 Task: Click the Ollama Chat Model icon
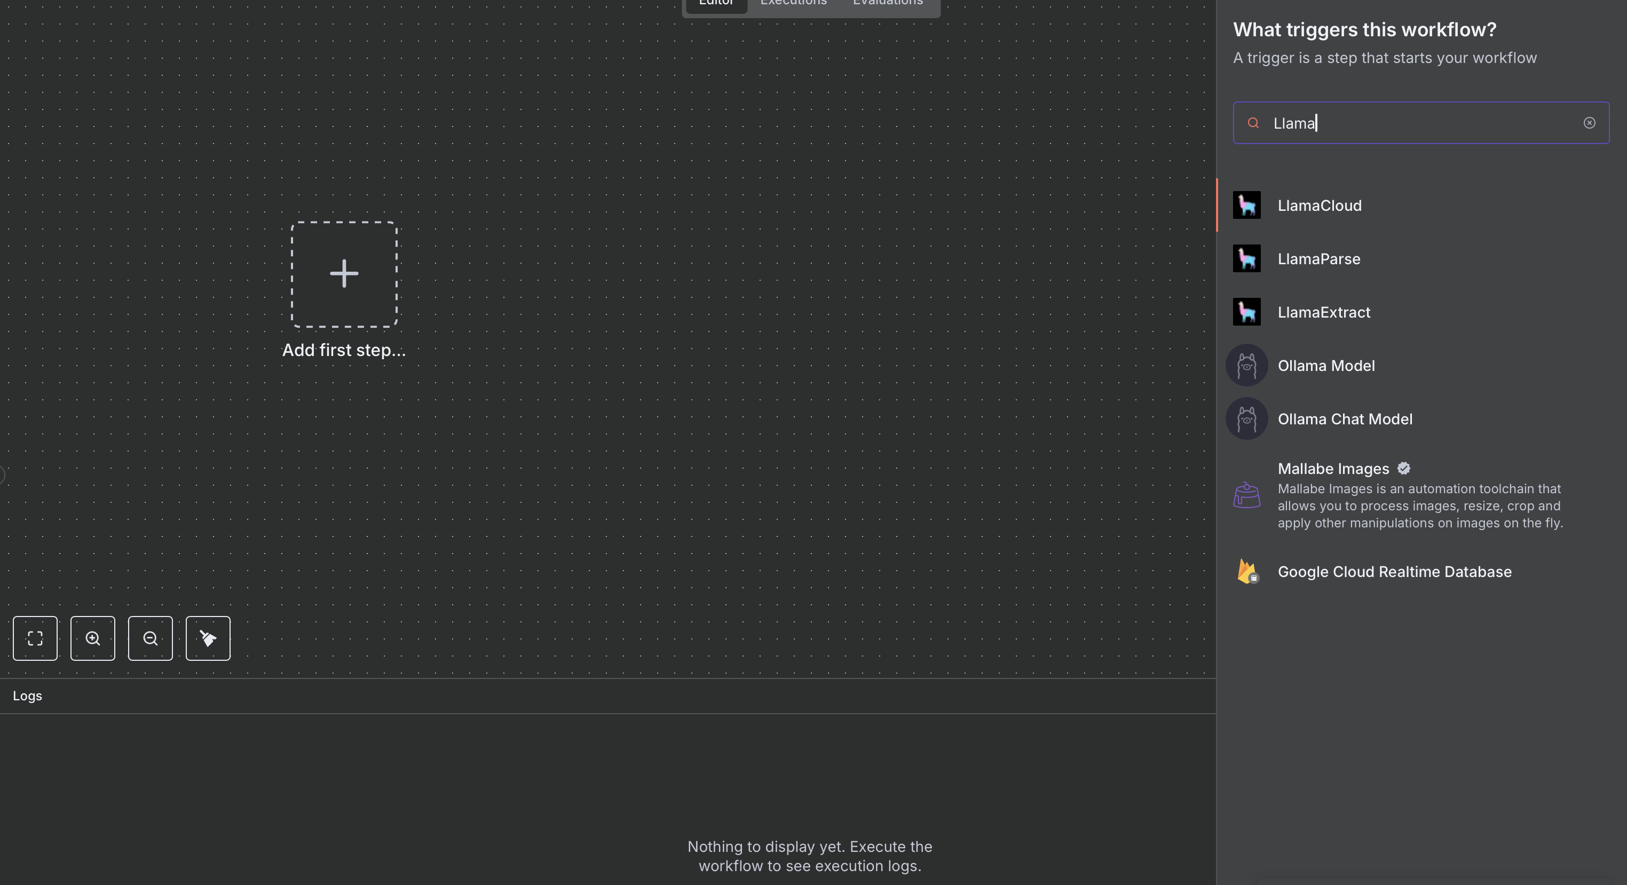[1247, 418]
